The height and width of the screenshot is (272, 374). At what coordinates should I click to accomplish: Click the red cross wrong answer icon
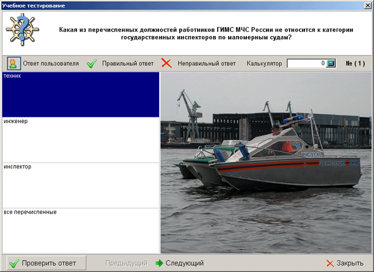click(x=167, y=64)
